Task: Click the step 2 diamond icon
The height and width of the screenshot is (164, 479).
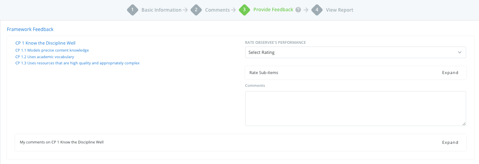Action: pyautogui.click(x=196, y=10)
